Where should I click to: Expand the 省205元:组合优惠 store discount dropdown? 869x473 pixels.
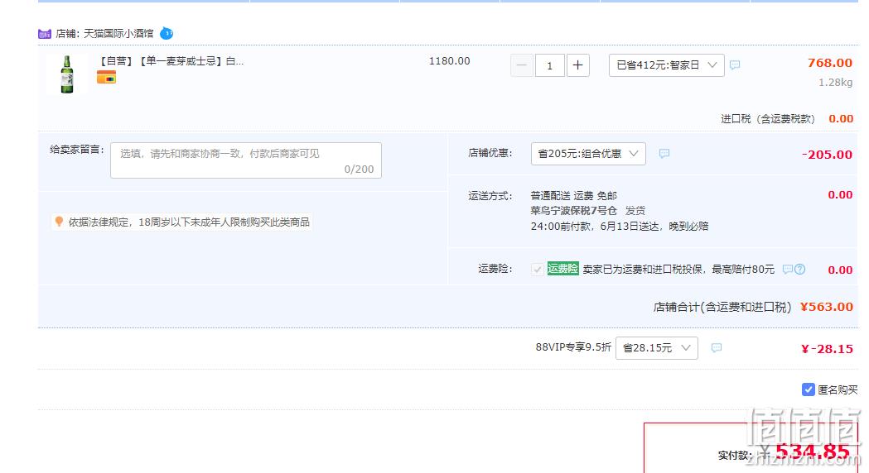click(x=588, y=154)
